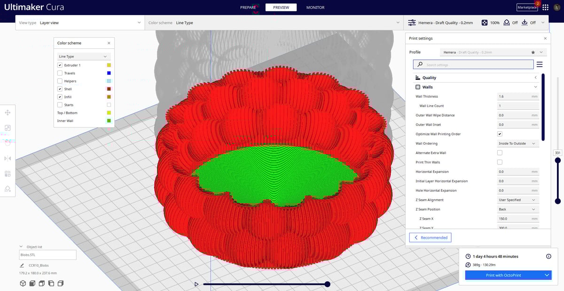The image size is (564, 291).
Task: Click the print settings sliders icon
Action: tap(412, 23)
